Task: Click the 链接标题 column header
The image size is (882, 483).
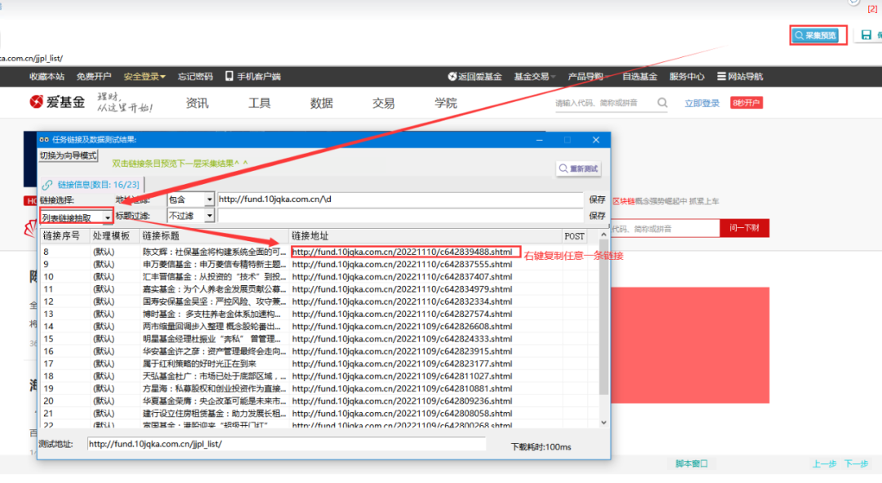Action: (x=214, y=236)
